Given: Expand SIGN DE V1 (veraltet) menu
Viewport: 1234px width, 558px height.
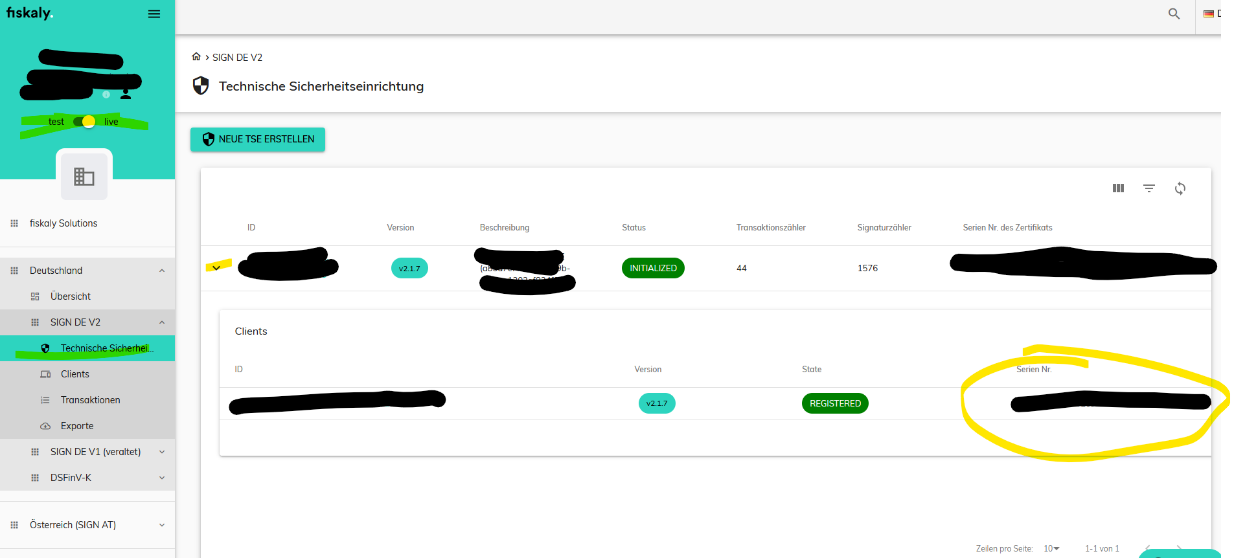Looking at the screenshot, I should (x=162, y=452).
